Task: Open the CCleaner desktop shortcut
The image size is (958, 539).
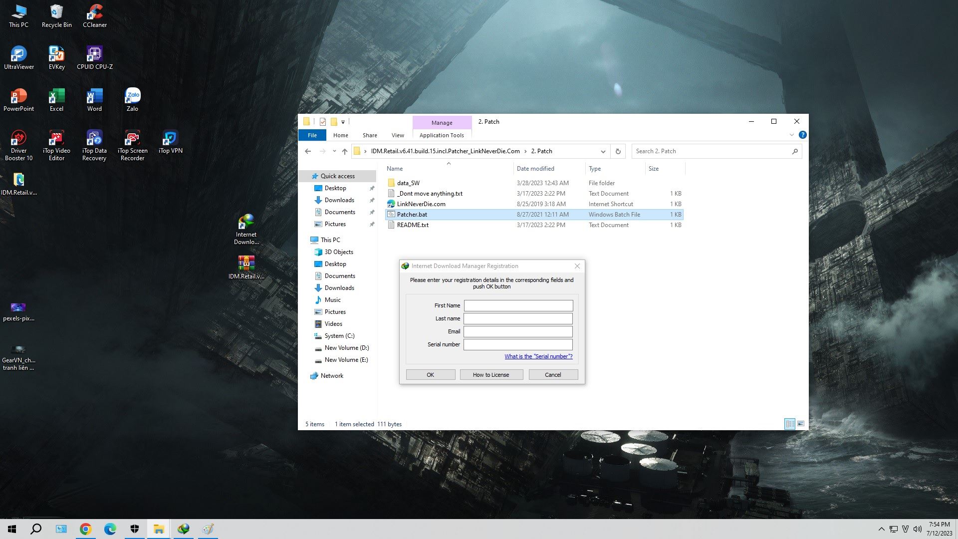Action: (x=95, y=16)
